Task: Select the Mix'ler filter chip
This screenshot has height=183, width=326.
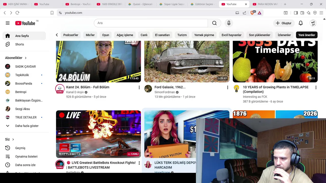Action: pos(90,35)
